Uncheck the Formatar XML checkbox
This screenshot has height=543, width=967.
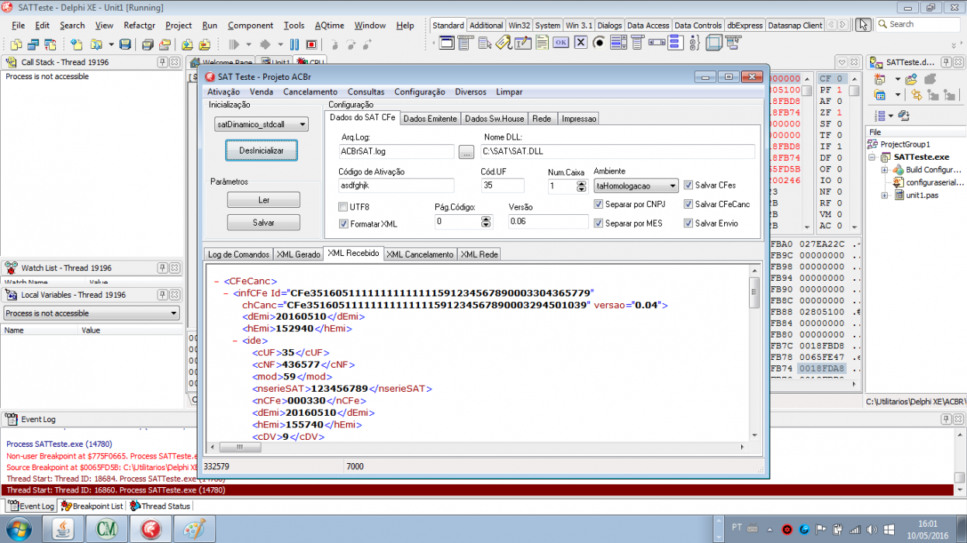pos(343,223)
